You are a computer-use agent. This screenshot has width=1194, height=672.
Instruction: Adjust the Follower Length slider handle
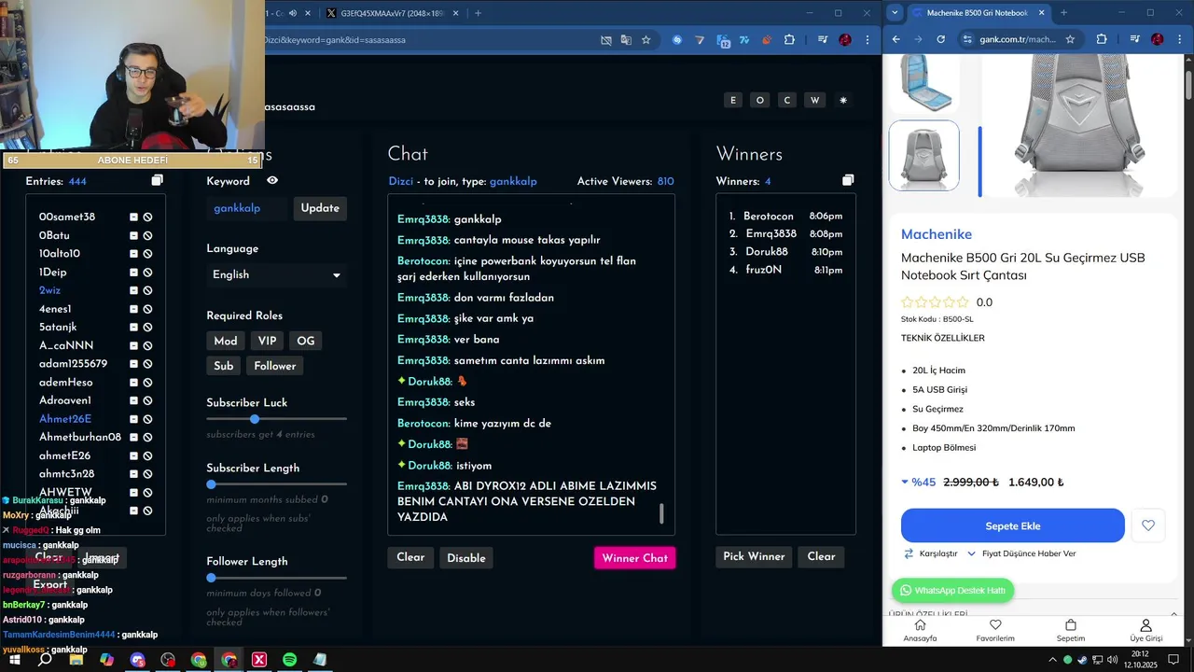pyautogui.click(x=211, y=578)
